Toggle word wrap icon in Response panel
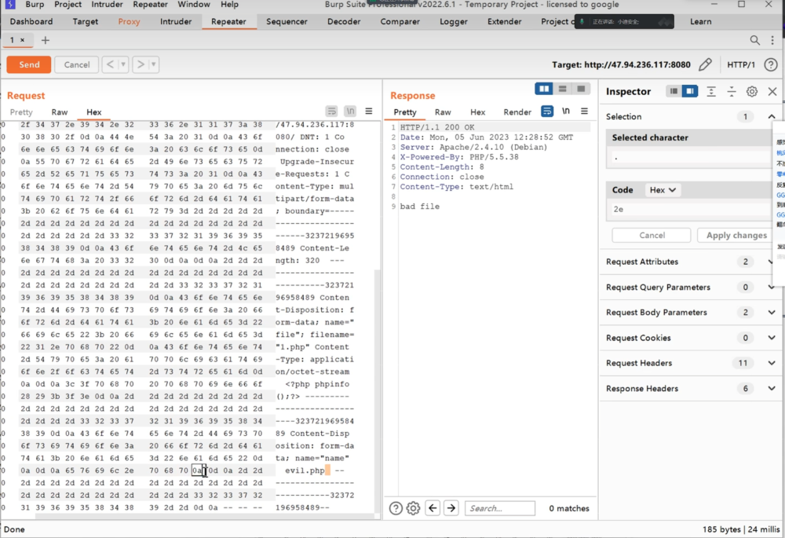 click(x=547, y=112)
